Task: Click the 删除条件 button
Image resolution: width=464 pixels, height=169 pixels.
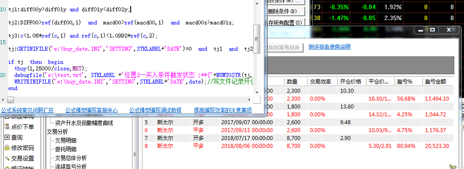Action: click(x=286, y=12)
